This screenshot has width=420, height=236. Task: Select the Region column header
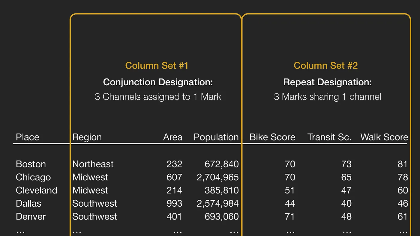pos(87,137)
